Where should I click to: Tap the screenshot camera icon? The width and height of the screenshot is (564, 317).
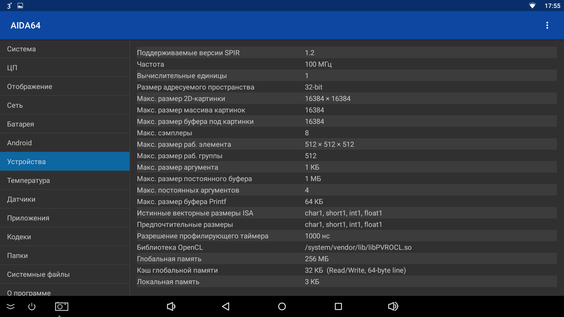click(x=62, y=306)
